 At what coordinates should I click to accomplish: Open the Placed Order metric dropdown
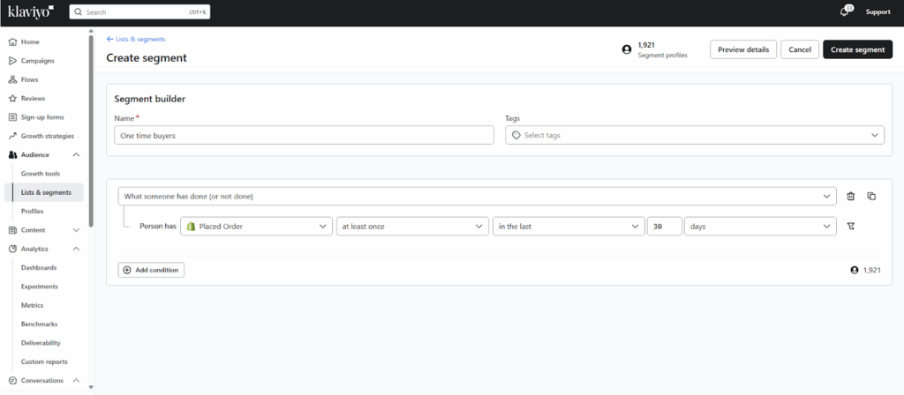[x=257, y=227]
